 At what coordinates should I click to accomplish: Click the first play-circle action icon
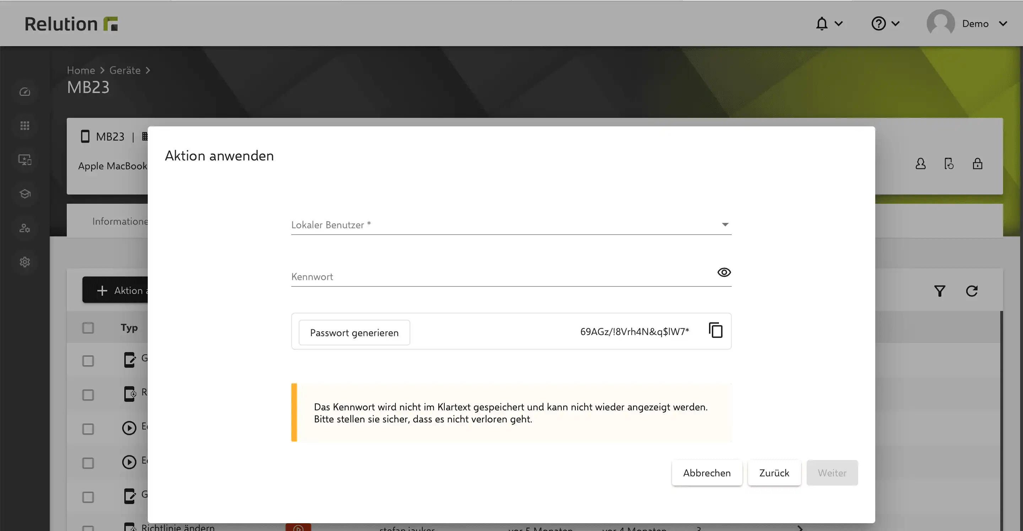pos(129,428)
